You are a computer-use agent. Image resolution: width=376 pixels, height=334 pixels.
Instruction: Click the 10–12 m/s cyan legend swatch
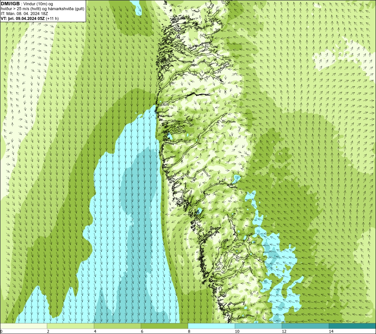tap(259, 326)
